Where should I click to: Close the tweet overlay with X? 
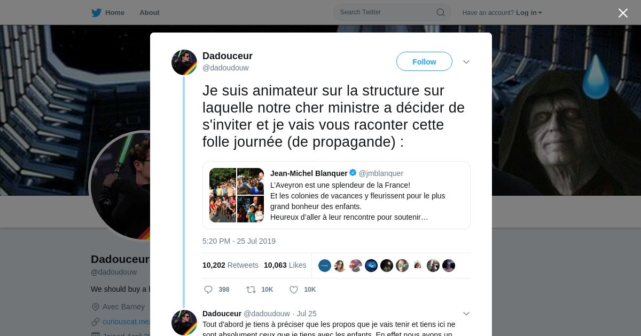coord(623,13)
